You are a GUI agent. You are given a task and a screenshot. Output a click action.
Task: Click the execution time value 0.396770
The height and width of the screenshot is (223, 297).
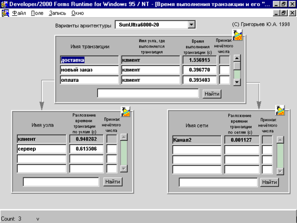(200, 70)
